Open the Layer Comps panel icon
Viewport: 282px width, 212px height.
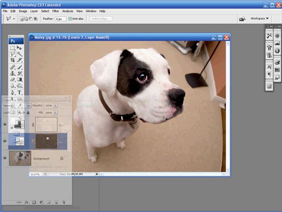pos(269,86)
